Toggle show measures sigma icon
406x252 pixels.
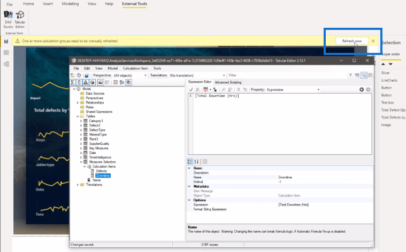point(73,82)
